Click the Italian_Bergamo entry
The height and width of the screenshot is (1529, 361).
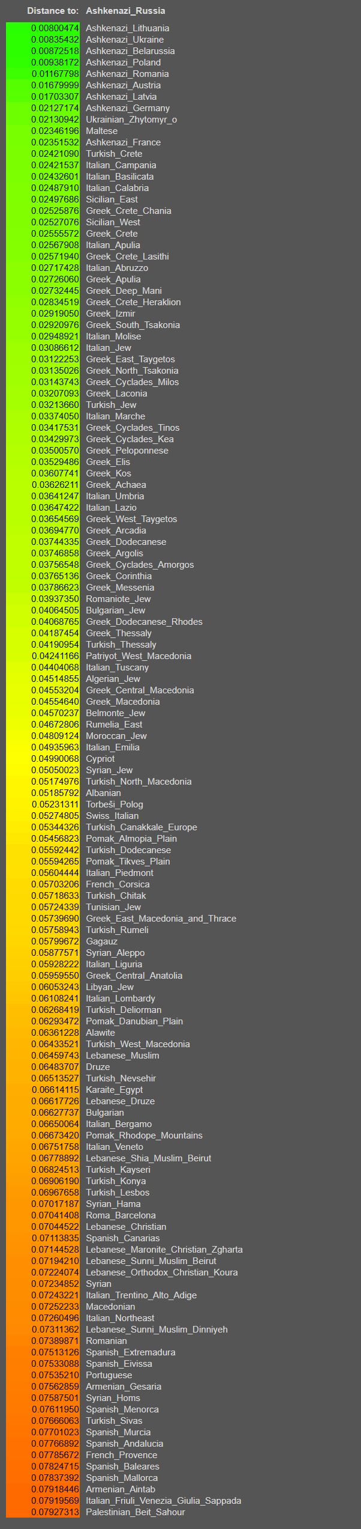coord(119,1124)
